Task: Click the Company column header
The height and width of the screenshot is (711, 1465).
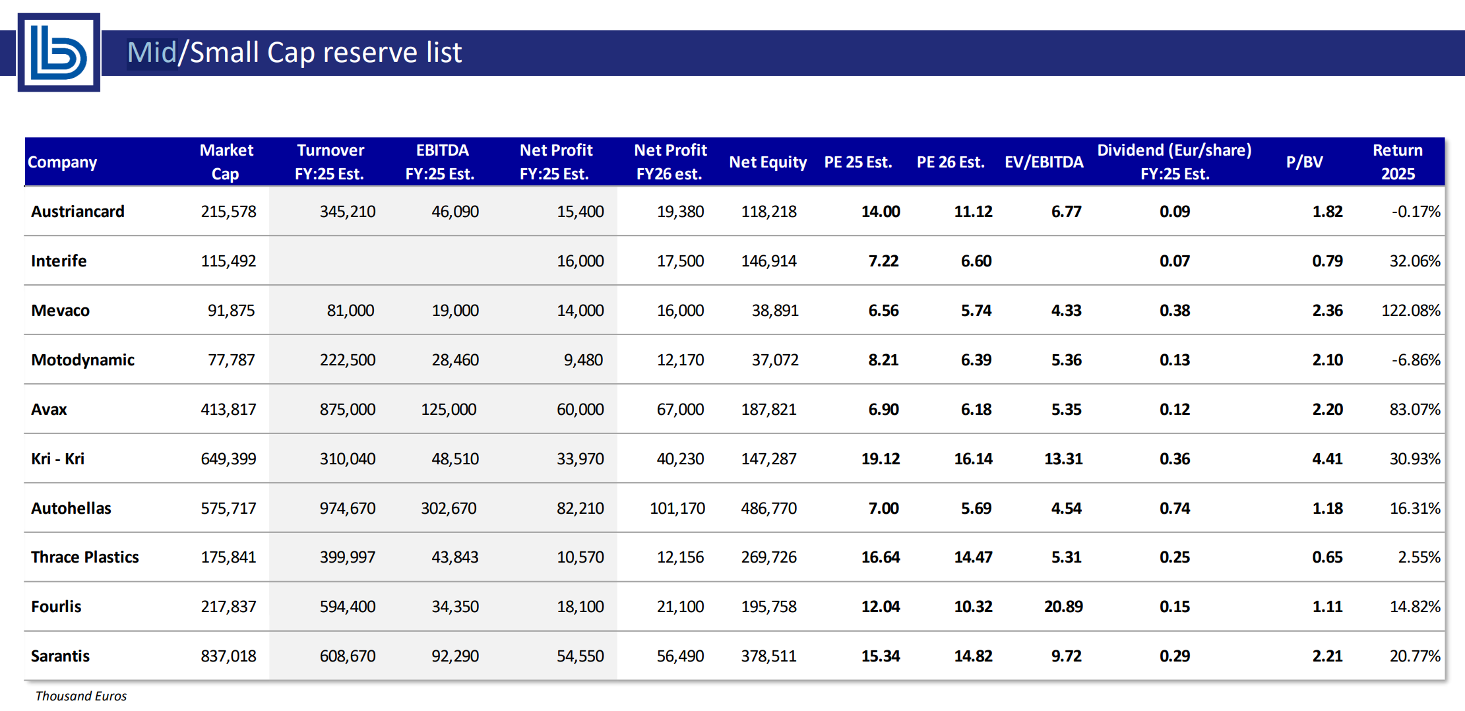Action: (63, 162)
